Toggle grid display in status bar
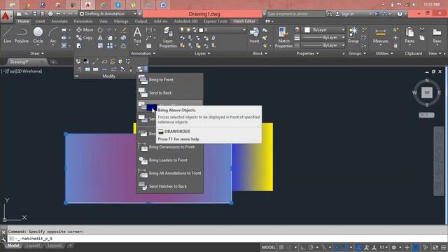 281,247
